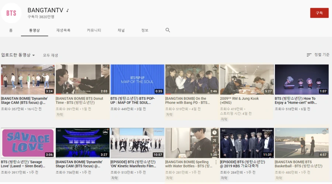Click 스트리밍 시간: 4일 전 text
The height and width of the screenshot is (184, 332).
pos(236,114)
